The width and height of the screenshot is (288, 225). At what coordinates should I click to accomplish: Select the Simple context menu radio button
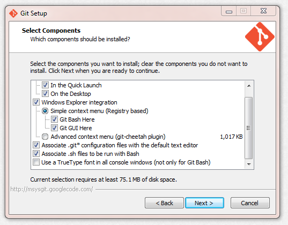(x=45, y=111)
